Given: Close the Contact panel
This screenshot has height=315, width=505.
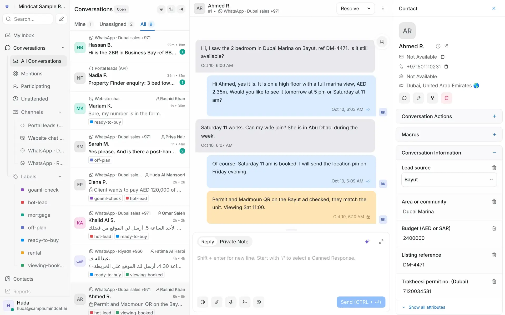Looking at the screenshot, I should click(494, 8).
